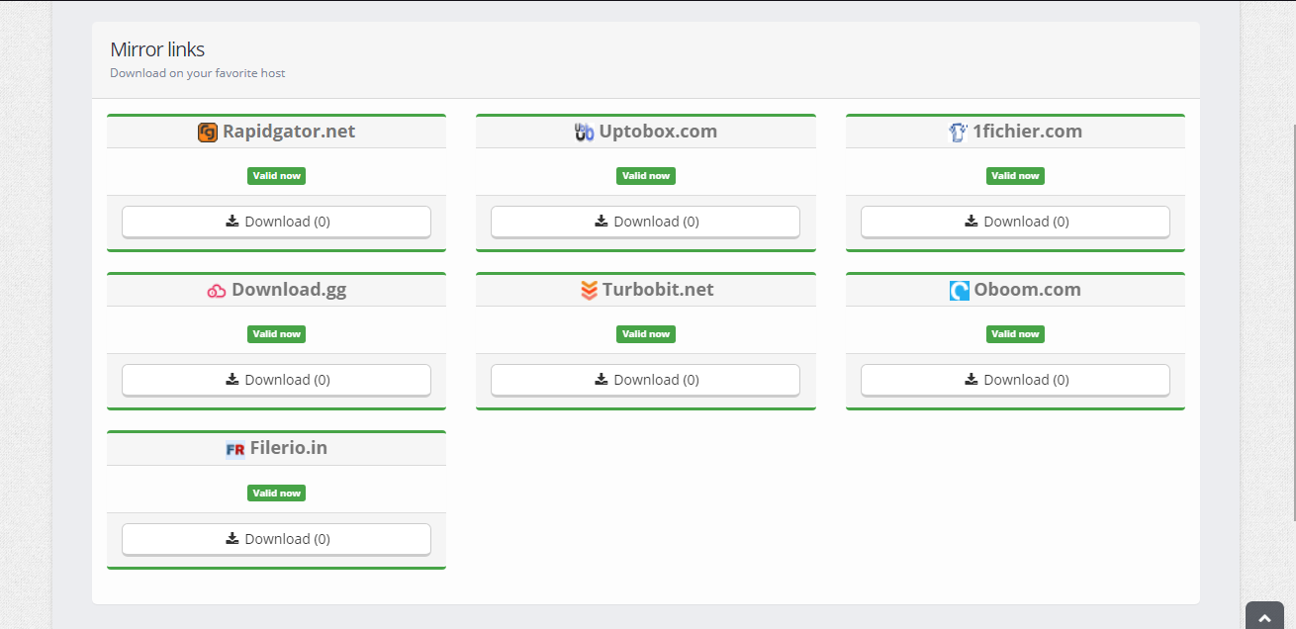Download from Filerio.in mirror
Screen dimensions: 1296x629
click(276, 539)
